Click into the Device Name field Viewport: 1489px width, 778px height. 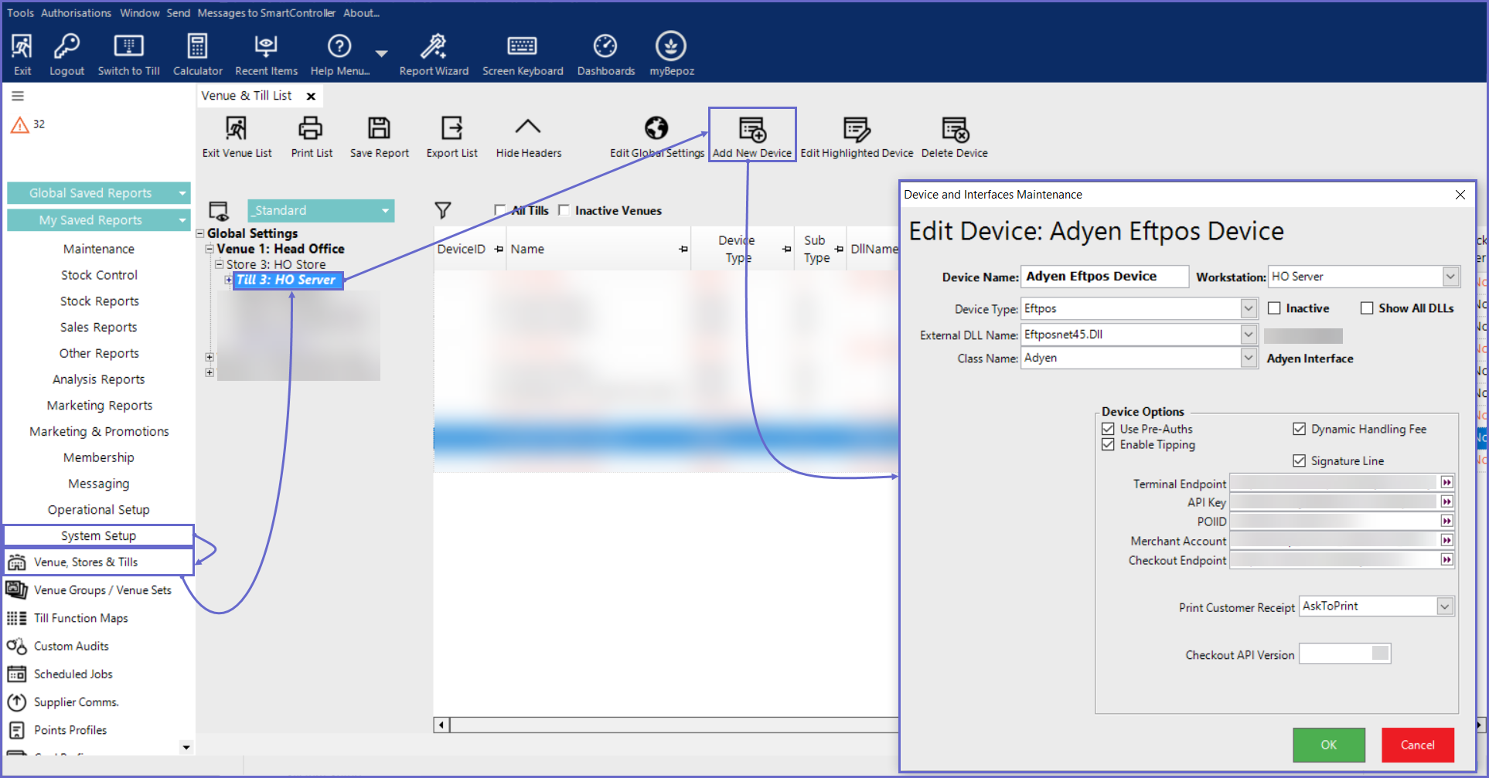(1104, 277)
